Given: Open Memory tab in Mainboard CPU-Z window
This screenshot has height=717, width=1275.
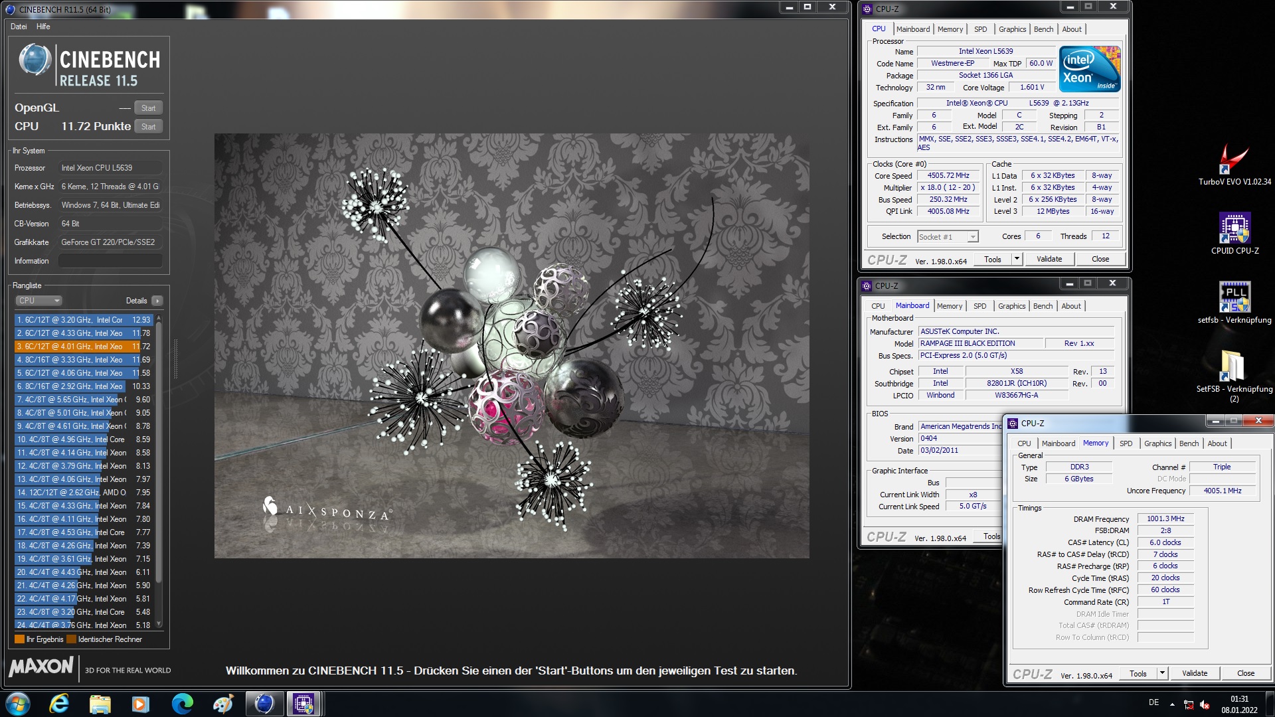Looking at the screenshot, I should [x=950, y=306].
